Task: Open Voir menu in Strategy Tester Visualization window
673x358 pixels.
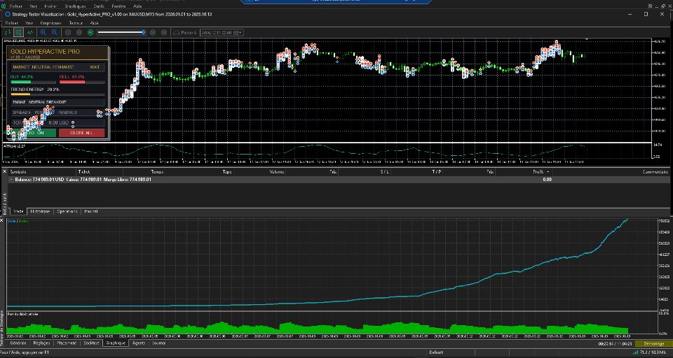Action: 29,23
